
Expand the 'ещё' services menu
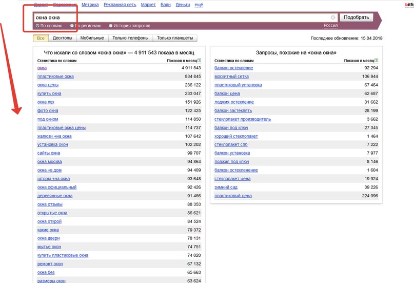click(199, 5)
